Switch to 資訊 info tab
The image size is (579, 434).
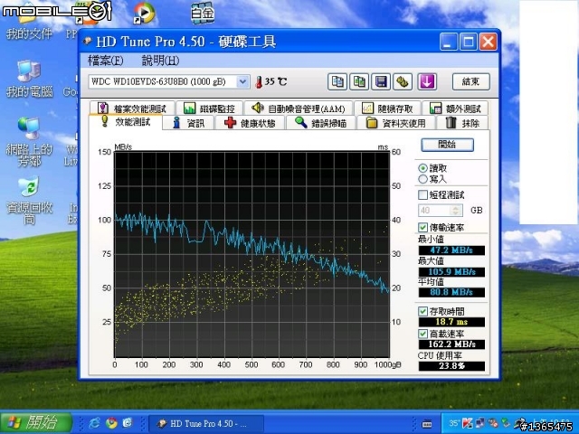tap(189, 123)
